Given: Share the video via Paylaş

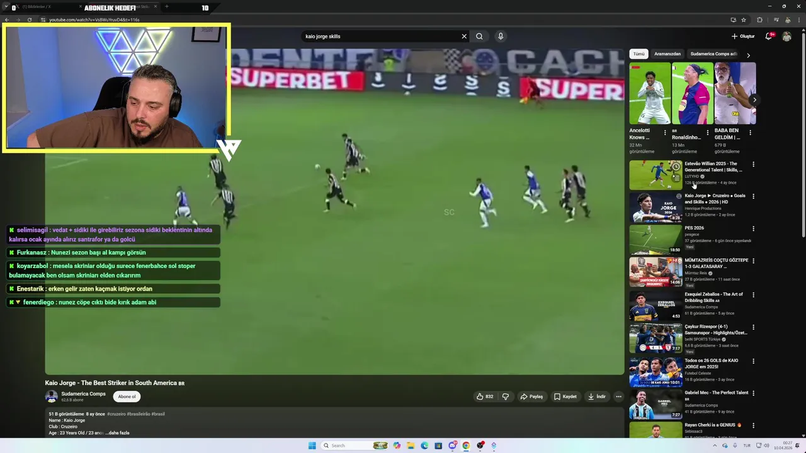Looking at the screenshot, I should 531,396.
